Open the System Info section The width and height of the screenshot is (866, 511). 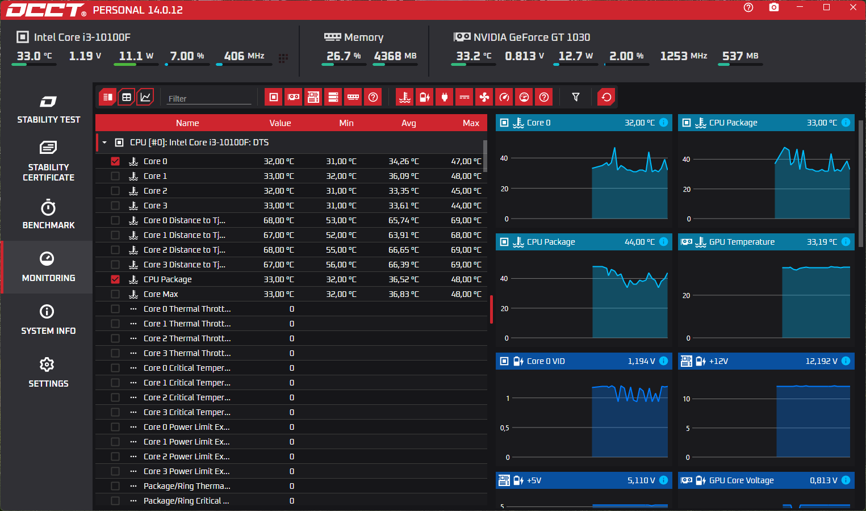[48, 320]
